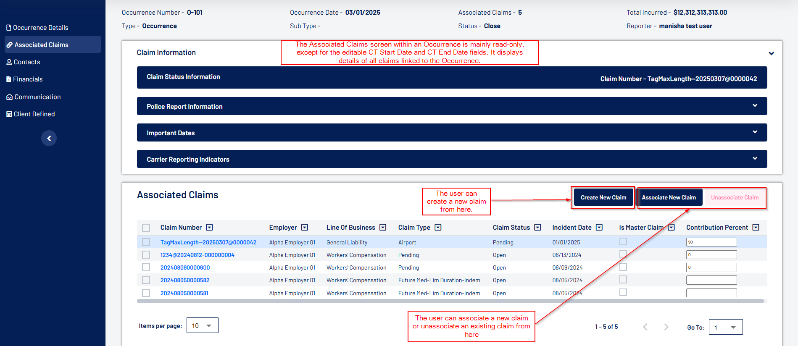
Task: Open Claim Type column filter icon
Action: pos(438,227)
